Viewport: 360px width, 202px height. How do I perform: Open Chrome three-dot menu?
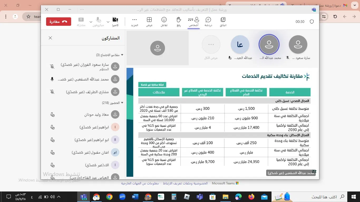(x=6, y=17)
